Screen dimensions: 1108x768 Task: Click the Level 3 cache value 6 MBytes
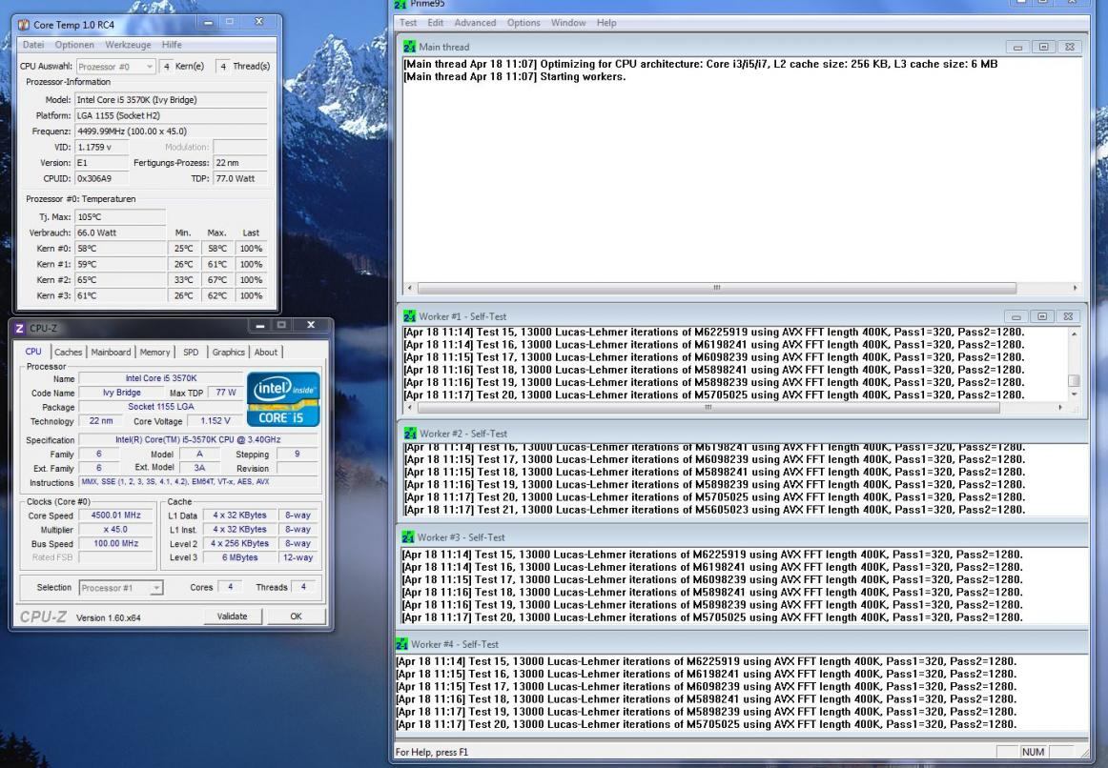(239, 557)
